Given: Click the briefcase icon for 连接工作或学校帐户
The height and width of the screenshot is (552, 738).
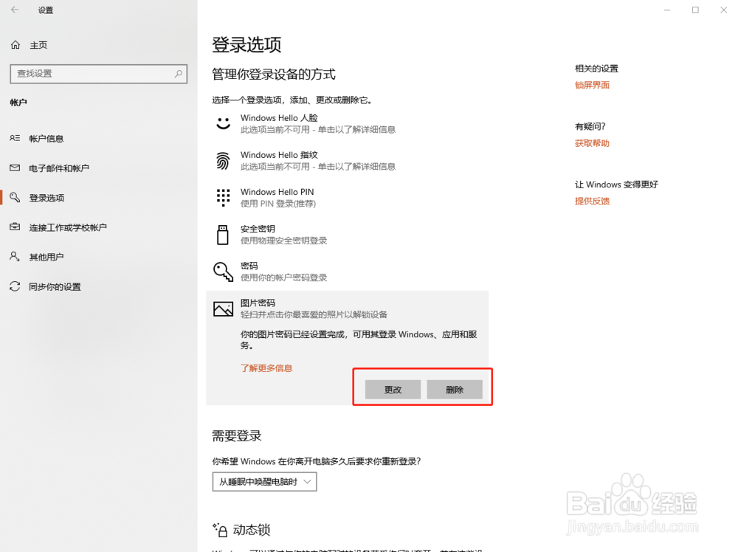Looking at the screenshot, I should pos(15,227).
